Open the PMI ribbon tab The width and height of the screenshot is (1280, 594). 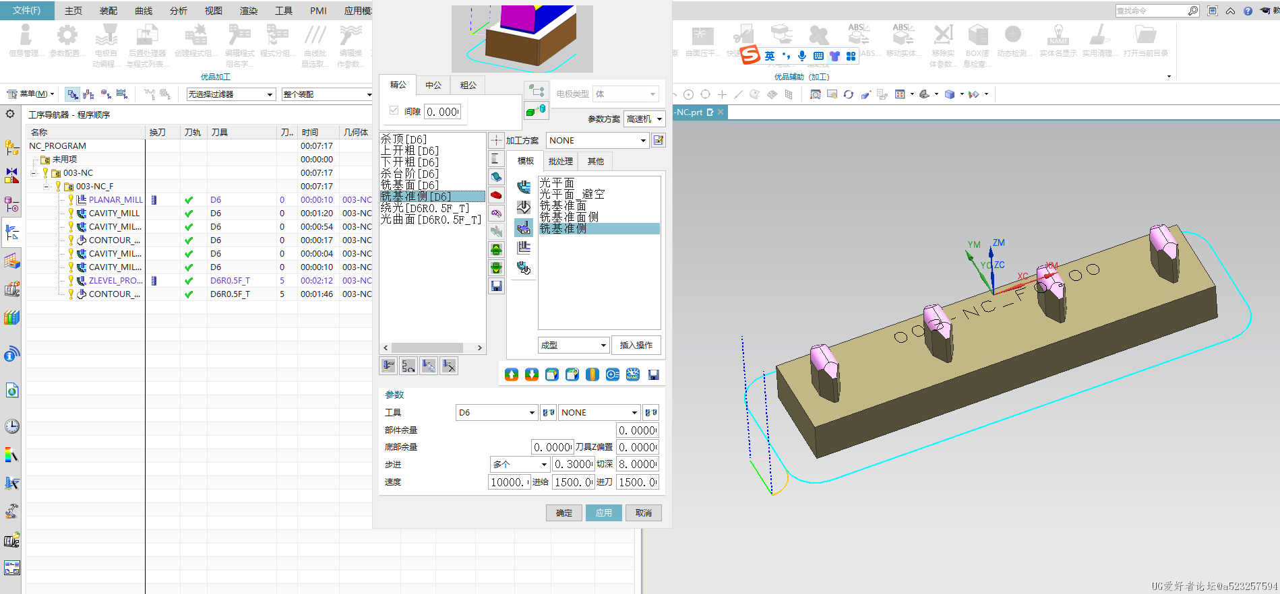(x=318, y=11)
